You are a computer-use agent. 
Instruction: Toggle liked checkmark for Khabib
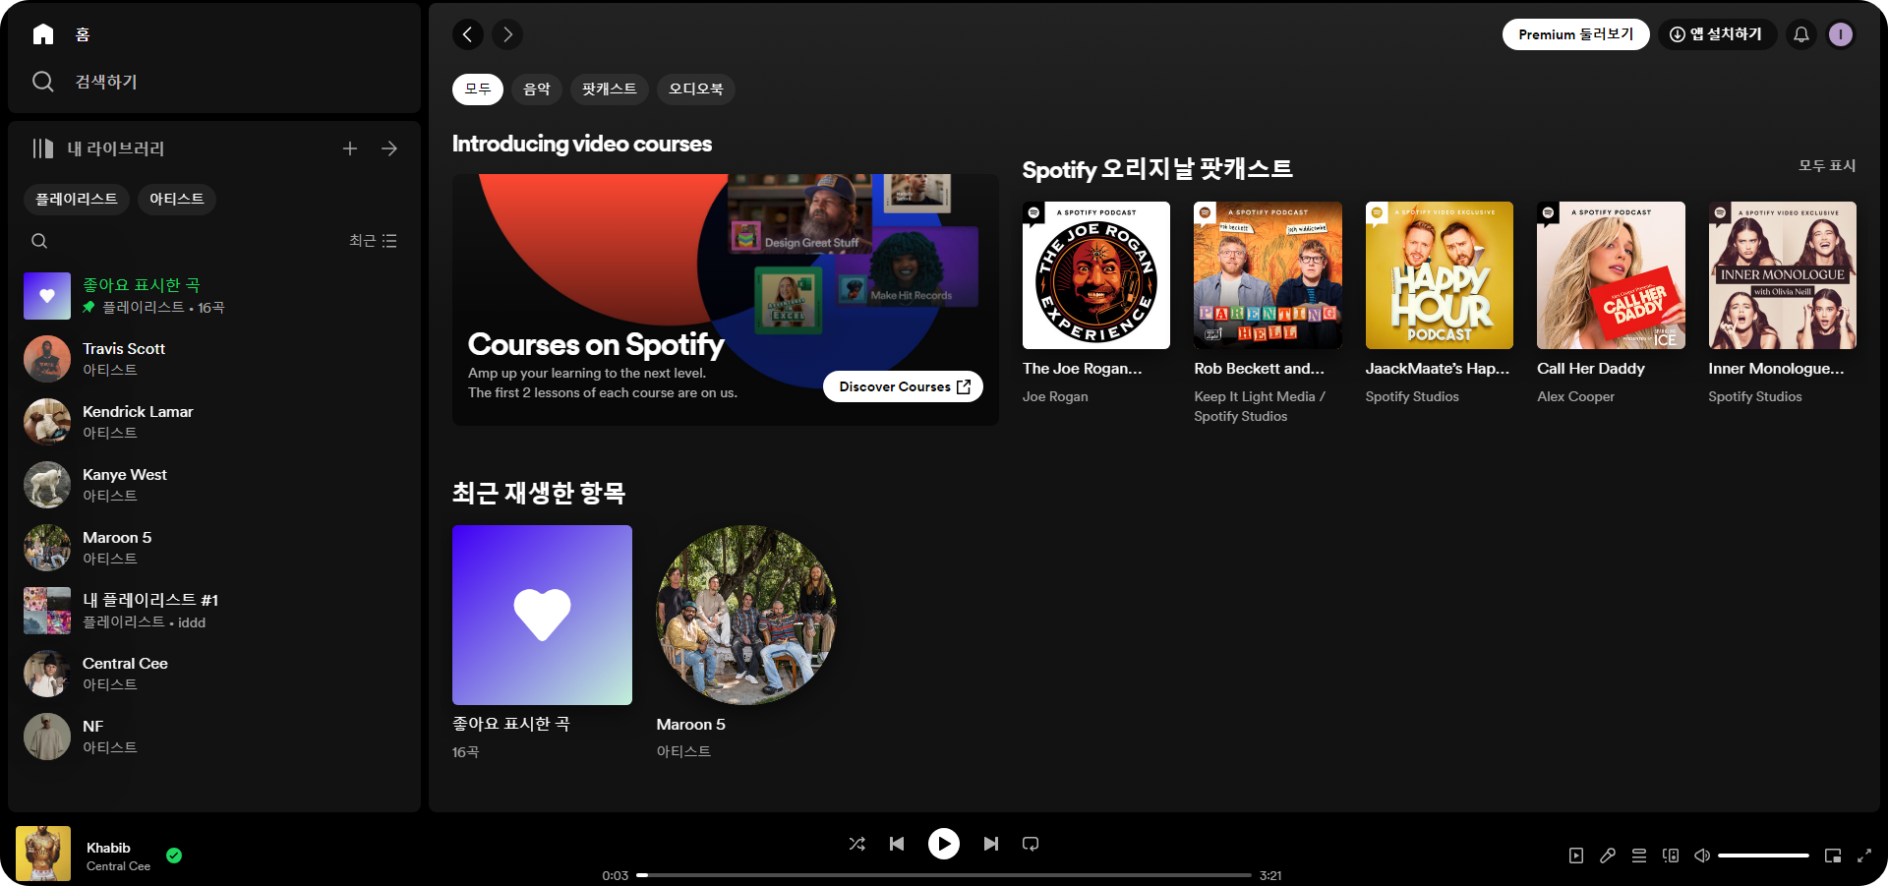(174, 856)
